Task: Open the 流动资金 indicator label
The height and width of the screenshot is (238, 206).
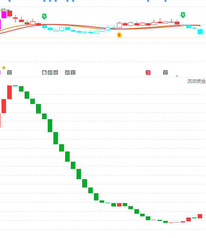Action: coord(196,81)
